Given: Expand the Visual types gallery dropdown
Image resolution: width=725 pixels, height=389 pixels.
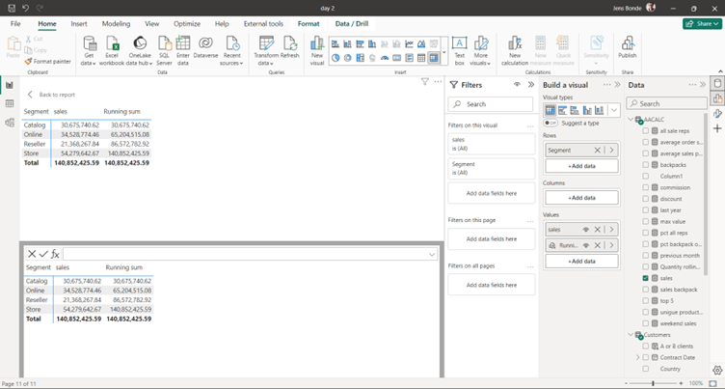Looking at the screenshot, I should [x=613, y=110].
